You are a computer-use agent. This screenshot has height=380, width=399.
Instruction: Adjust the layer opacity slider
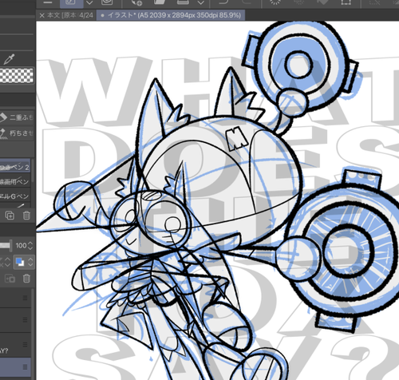tap(6, 245)
